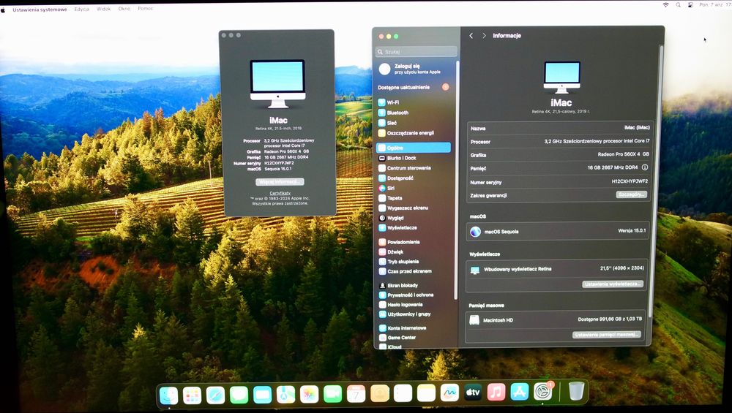Open Messages from the Dock
This screenshot has height=413, width=732.
[x=239, y=395]
